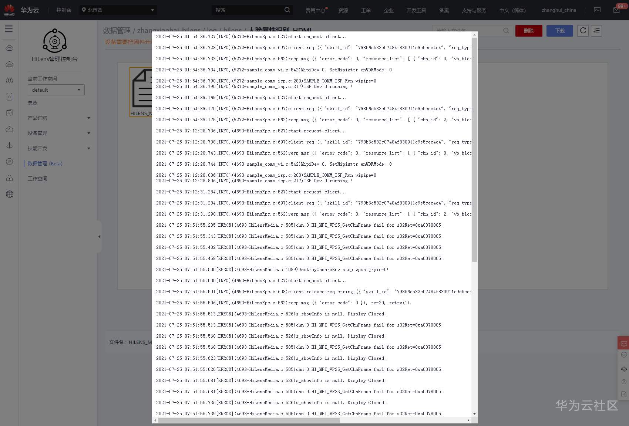Select the HILENS log file thumbnail
This screenshot has height=426, width=629.
coord(141,92)
